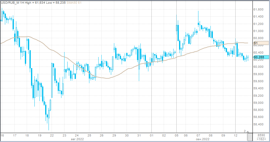Click the 59,000 price axis label
Viewport: 270px width, 142px height.
(x=259, y=103)
